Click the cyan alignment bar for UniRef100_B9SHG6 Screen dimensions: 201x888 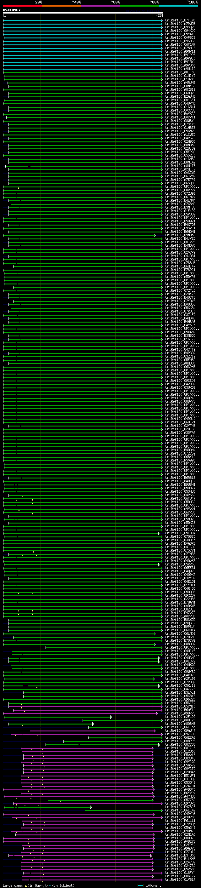click(83, 41)
